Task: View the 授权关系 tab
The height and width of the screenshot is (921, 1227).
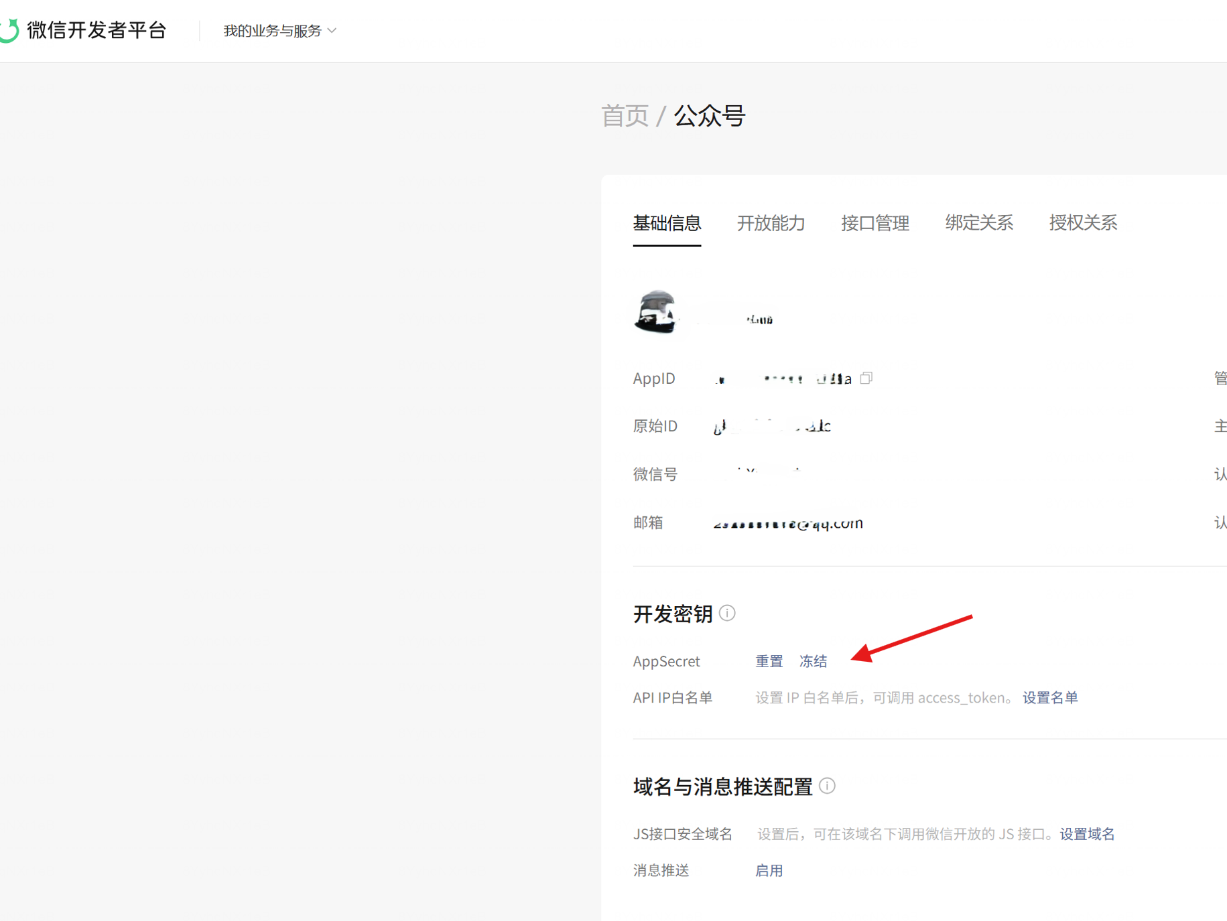Action: [x=1083, y=223]
